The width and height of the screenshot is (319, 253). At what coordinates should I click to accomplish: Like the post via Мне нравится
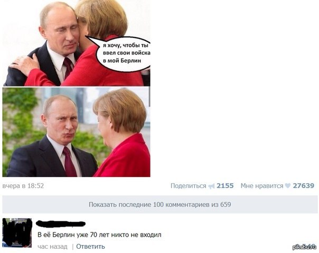[x=262, y=186]
